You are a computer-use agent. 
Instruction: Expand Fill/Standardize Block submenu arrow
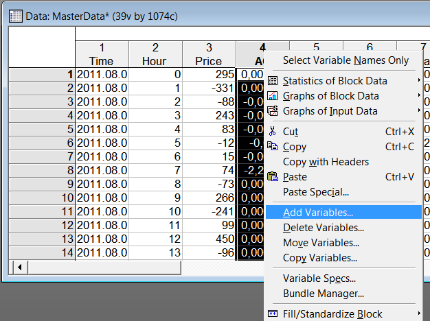tap(419, 313)
